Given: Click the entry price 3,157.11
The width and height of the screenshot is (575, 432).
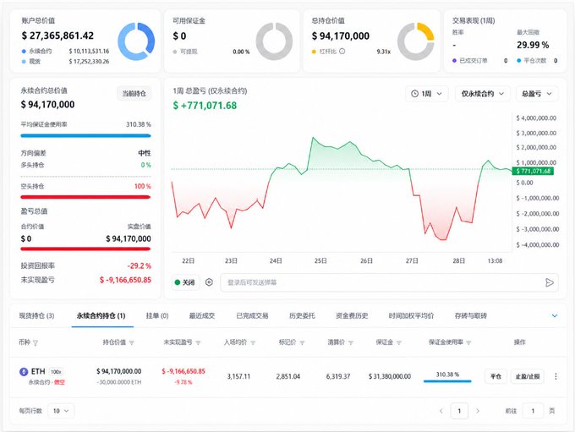Looking at the screenshot, I should point(238,376).
